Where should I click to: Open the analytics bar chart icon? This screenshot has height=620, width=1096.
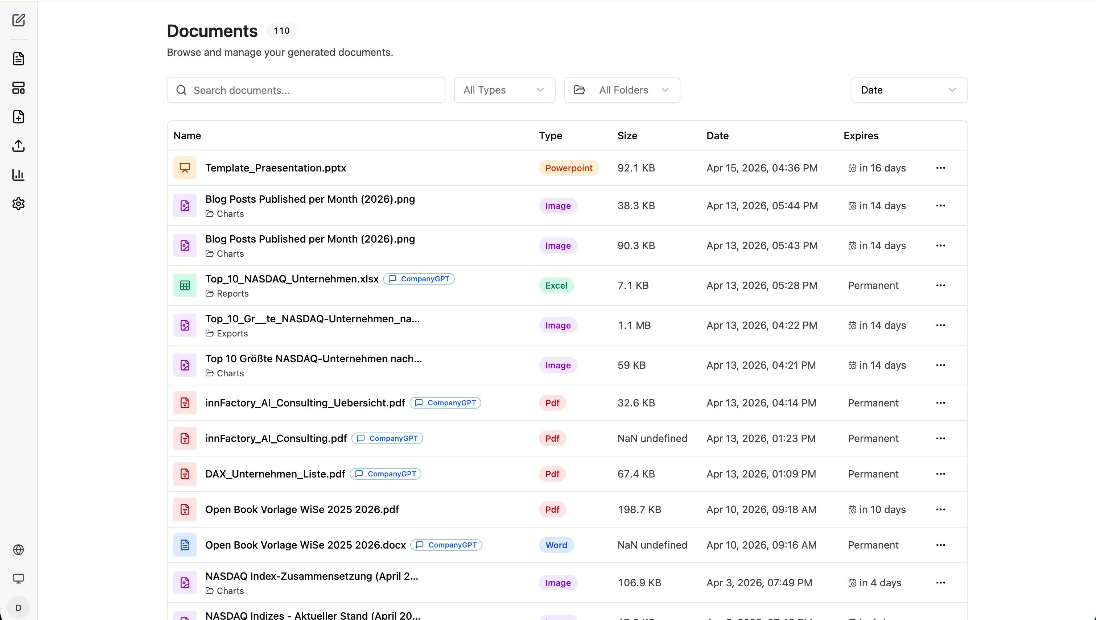tap(18, 175)
